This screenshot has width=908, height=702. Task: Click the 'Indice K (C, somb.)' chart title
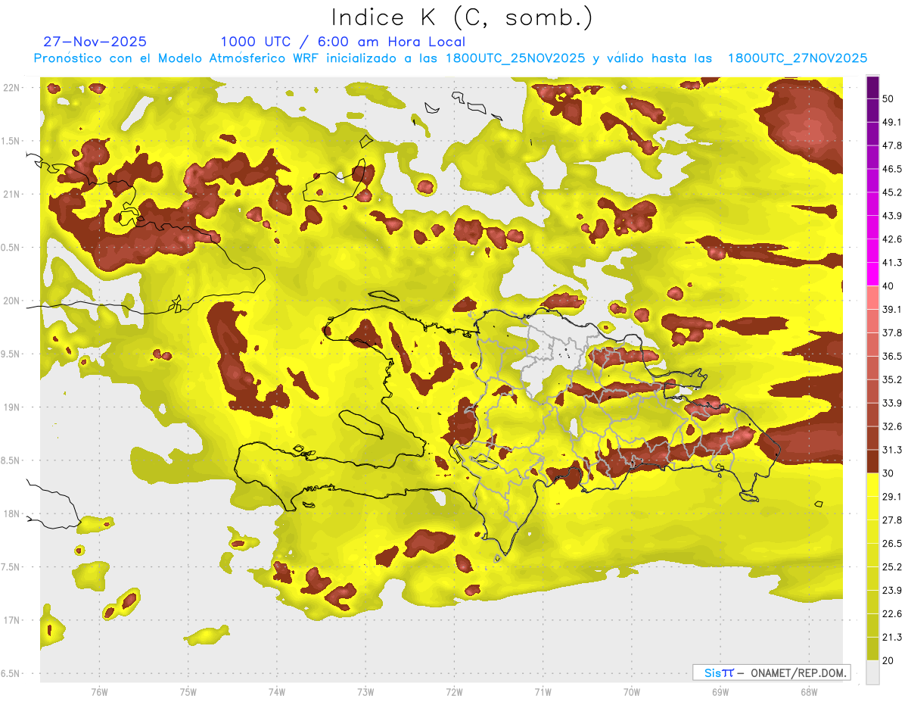(x=462, y=17)
